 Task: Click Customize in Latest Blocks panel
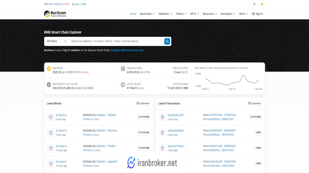pyautogui.click(x=143, y=103)
